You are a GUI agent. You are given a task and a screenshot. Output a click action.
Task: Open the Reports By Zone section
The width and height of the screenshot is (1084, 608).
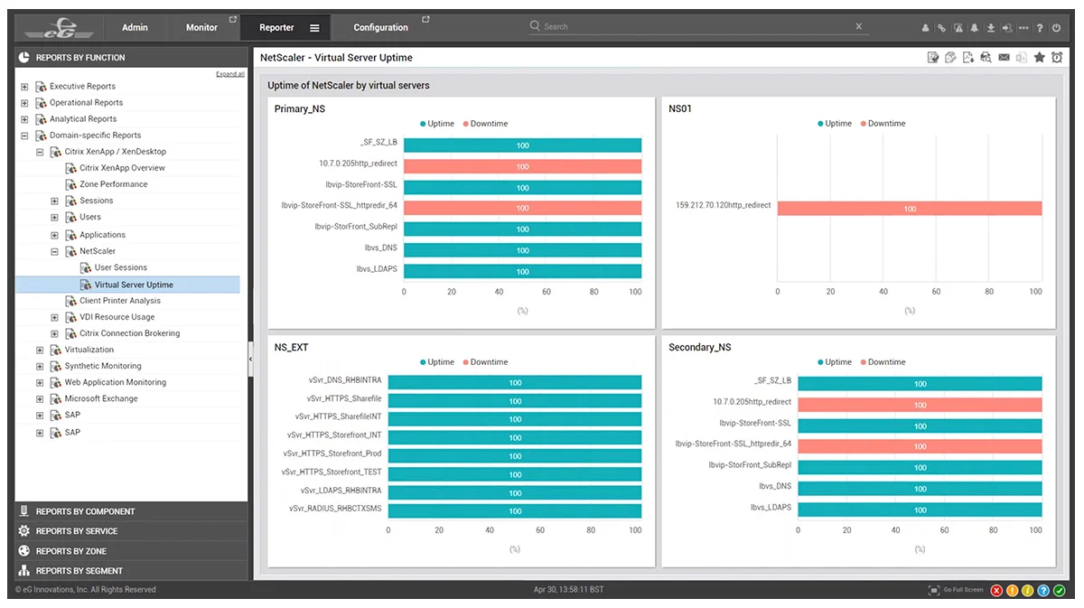pyautogui.click(x=131, y=551)
